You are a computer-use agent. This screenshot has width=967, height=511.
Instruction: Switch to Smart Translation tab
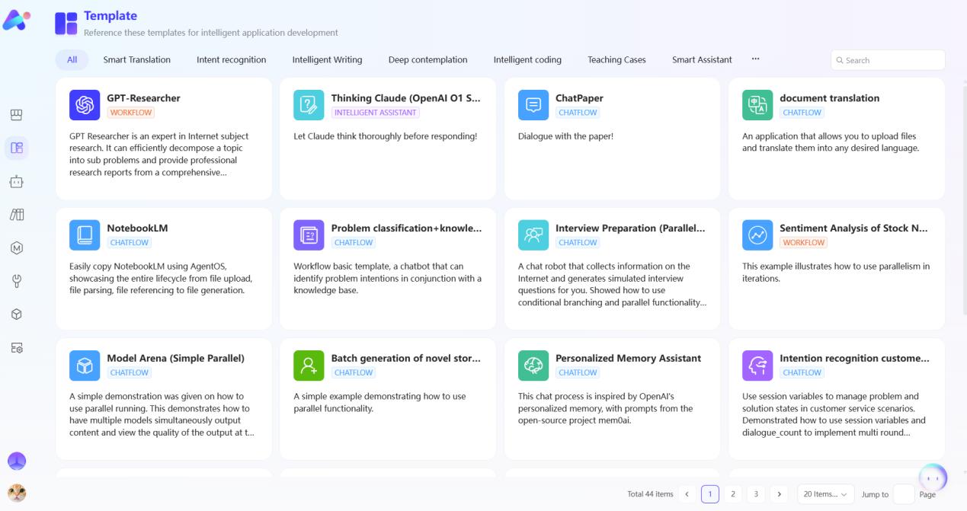[x=137, y=59]
